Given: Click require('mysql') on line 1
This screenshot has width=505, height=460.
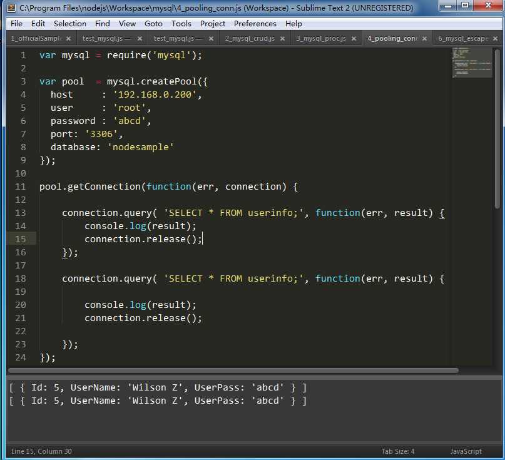Looking at the screenshot, I should pos(151,56).
